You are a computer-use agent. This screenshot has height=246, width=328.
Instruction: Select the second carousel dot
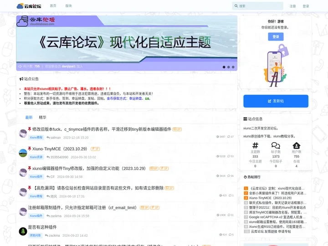point(228,67)
